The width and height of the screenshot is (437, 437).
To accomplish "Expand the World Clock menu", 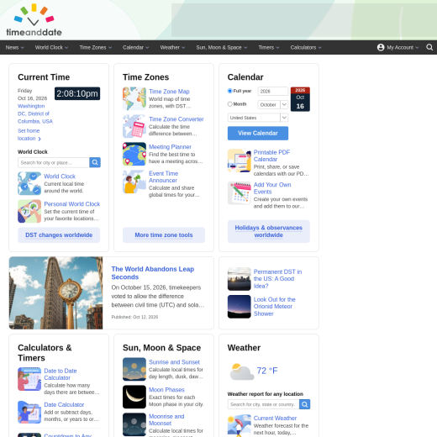I will 51,48.
